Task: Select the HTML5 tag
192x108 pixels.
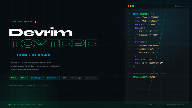Action: coord(13,78)
